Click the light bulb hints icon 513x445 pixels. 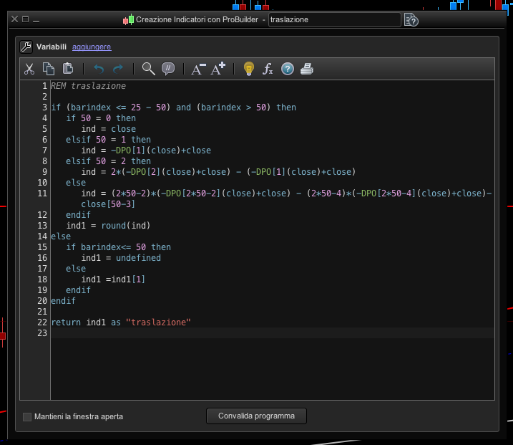tap(248, 69)
